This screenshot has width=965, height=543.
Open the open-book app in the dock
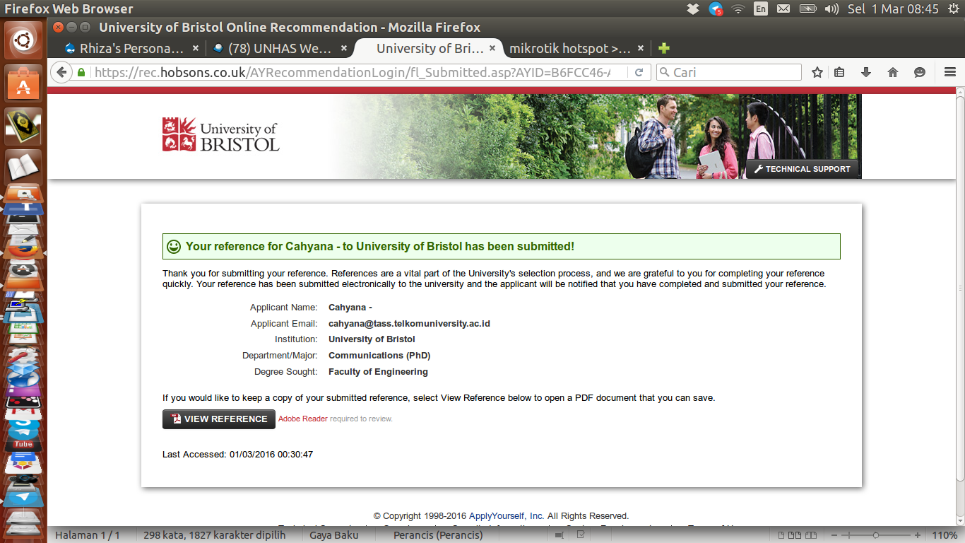pyautogui.click(x=23, y=167)
